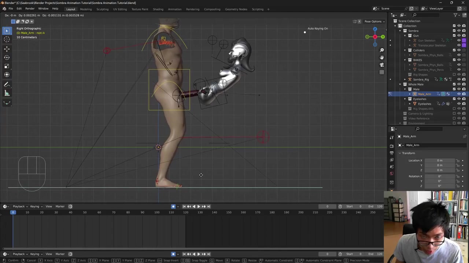This screenshot has width=469, height=263.
Task: Hide Male_Arm using its eye icon
Action: tap(459, 94)
